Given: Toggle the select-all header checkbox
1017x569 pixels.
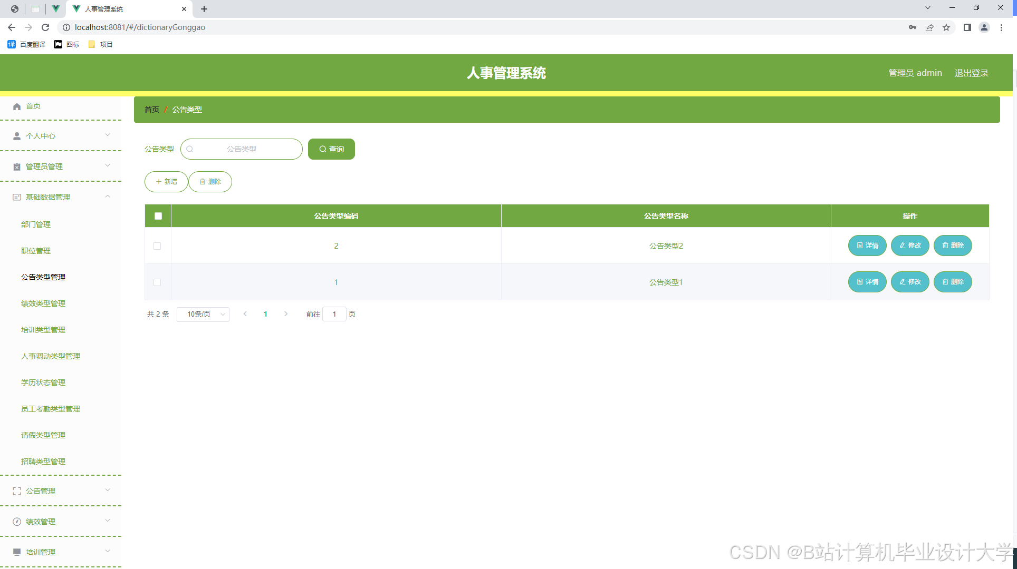Looking at the screenshot, I should coord(158,216).
